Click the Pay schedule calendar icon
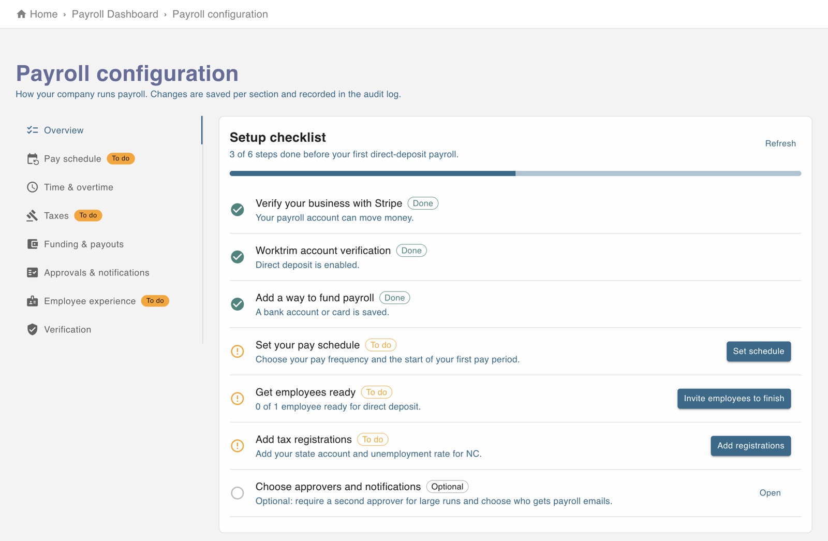This screenshot has width=828, height=541. coord(33,159)
